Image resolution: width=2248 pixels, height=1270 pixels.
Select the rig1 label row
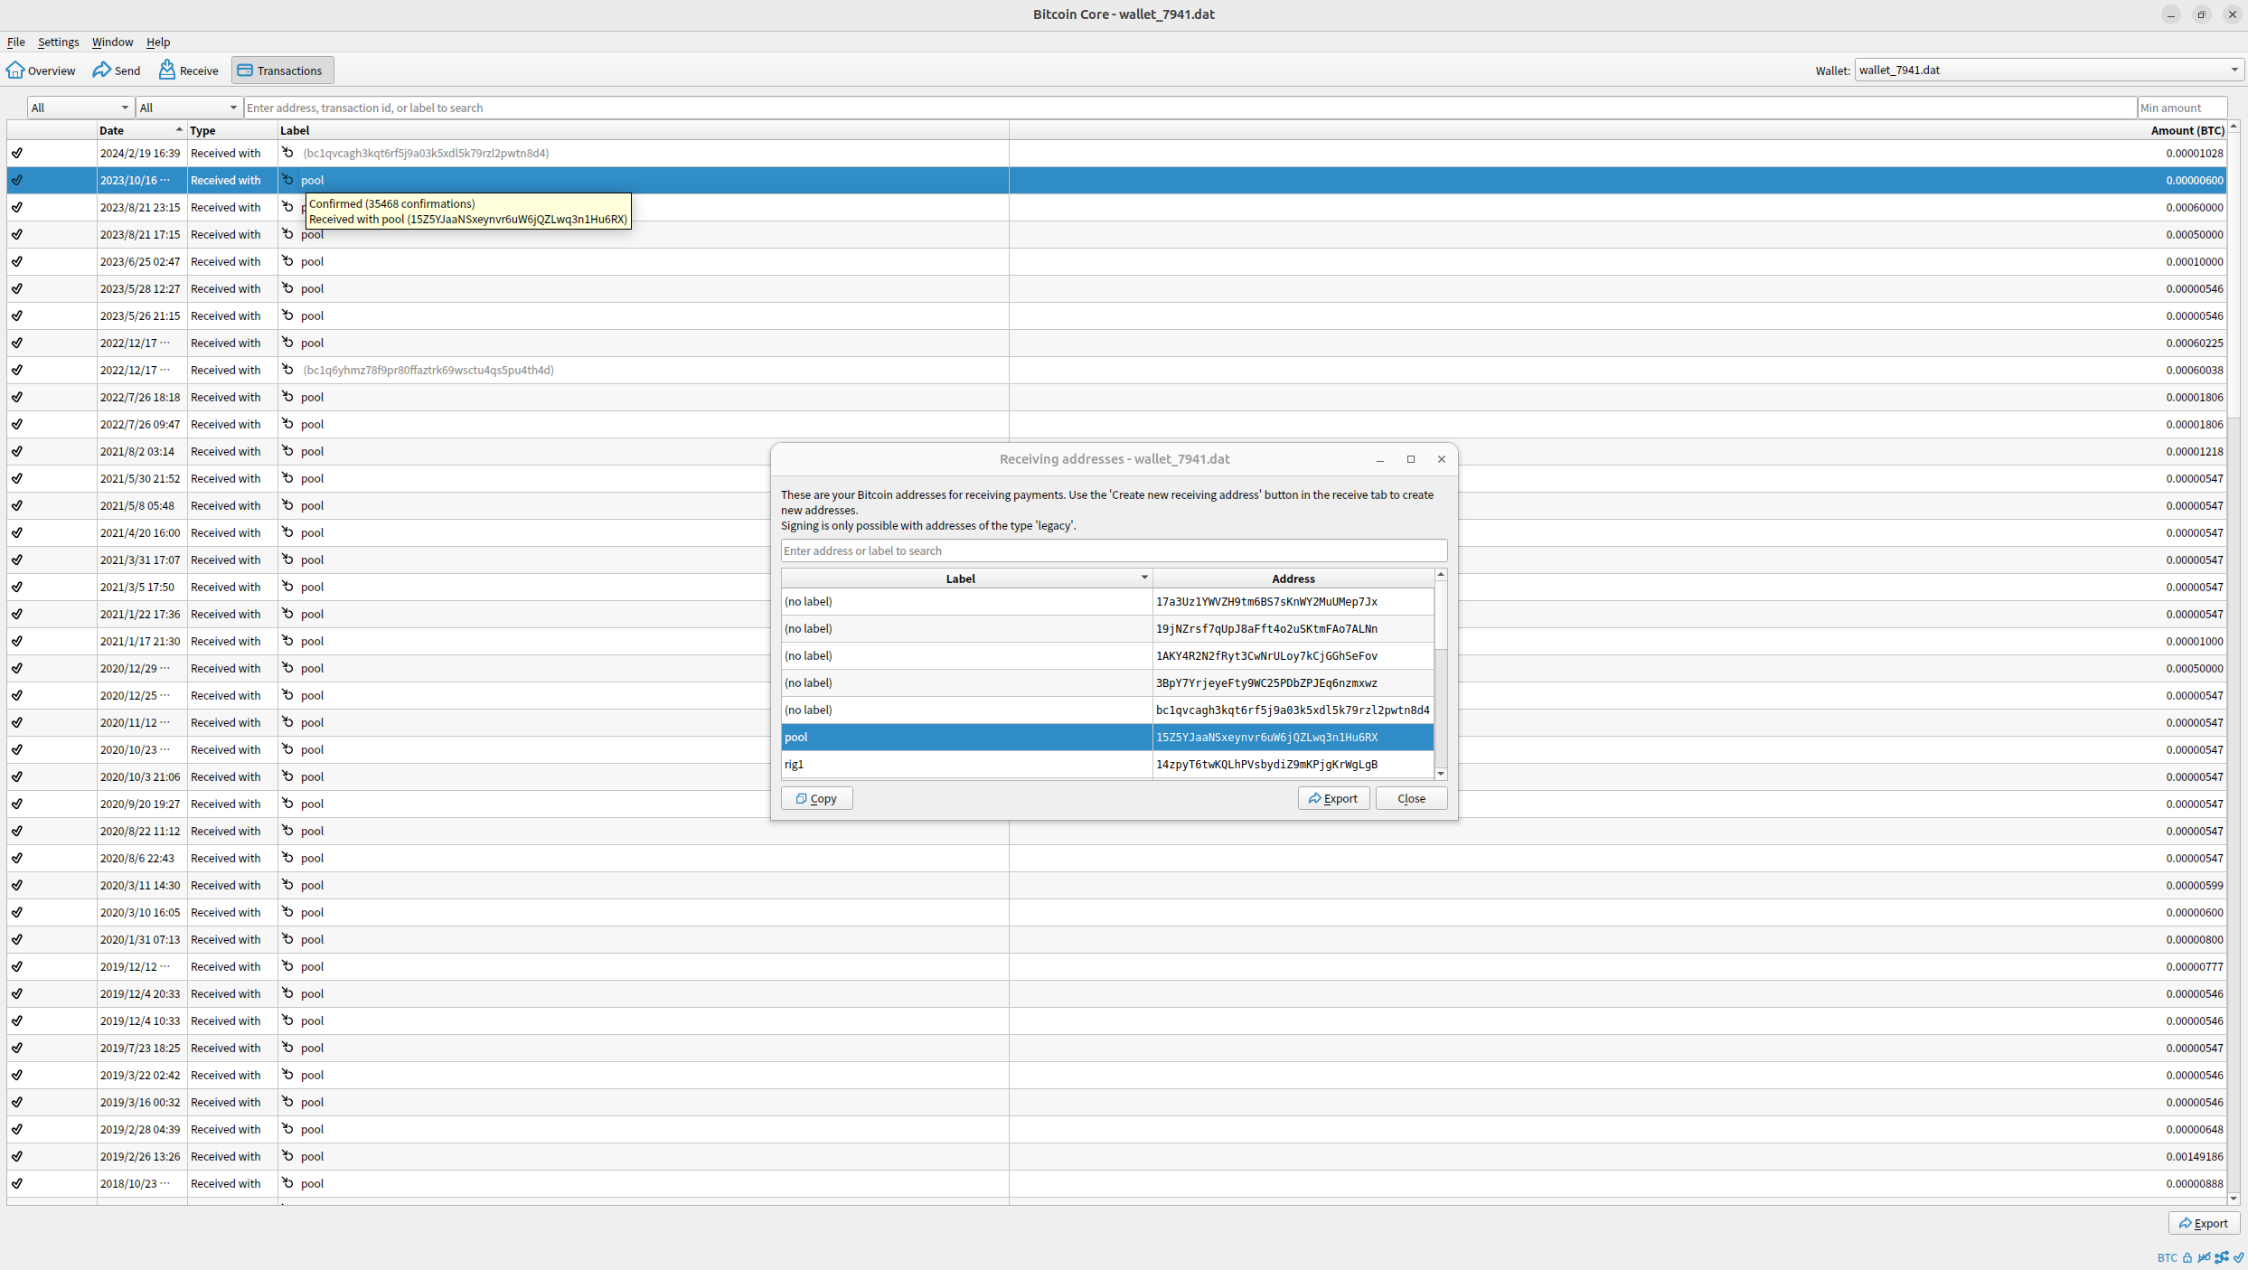tap(966, 764)
